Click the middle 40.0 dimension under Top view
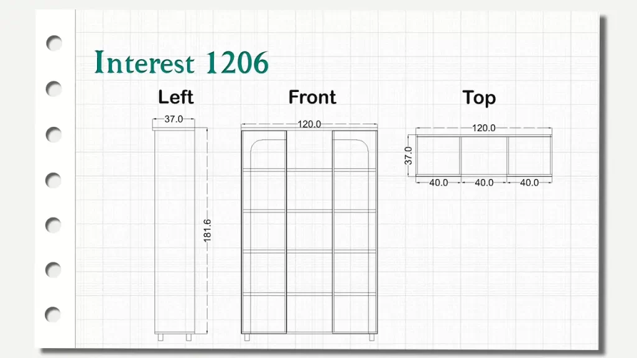Viewport: 637px width, 358px height. tap(484, 183)
